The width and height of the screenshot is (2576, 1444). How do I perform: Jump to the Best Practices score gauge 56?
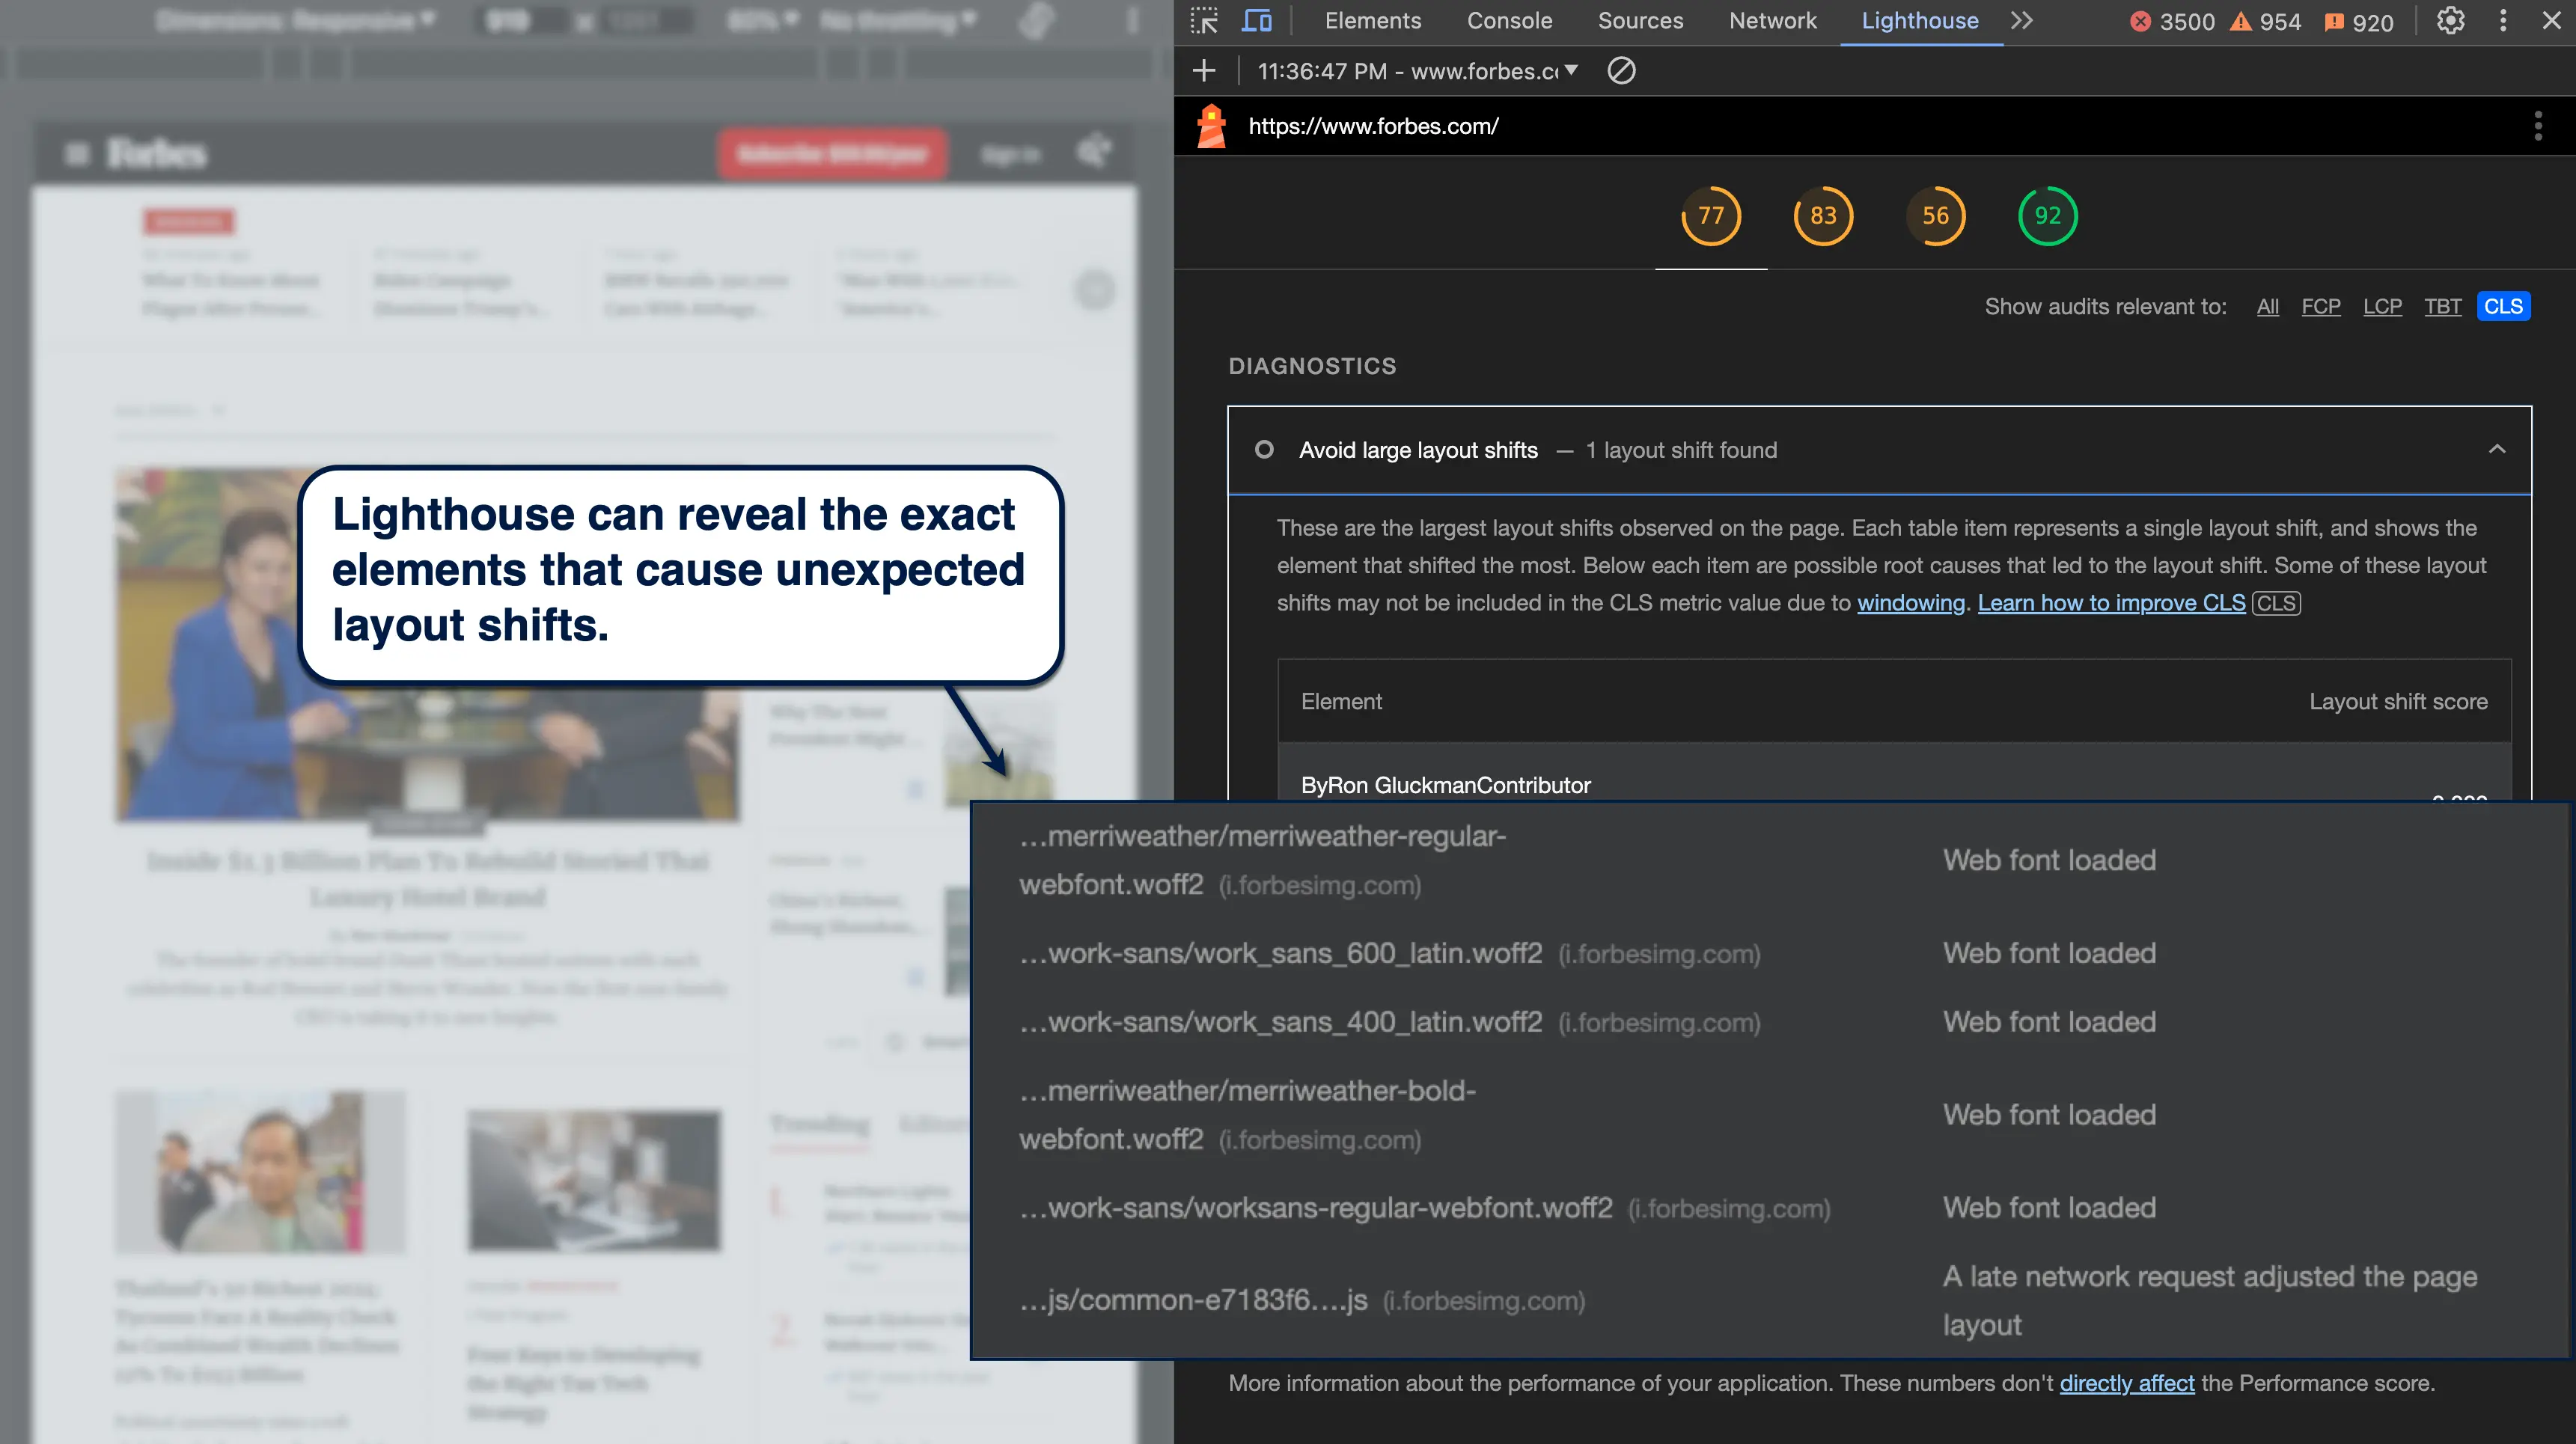tap(1935, 216)
